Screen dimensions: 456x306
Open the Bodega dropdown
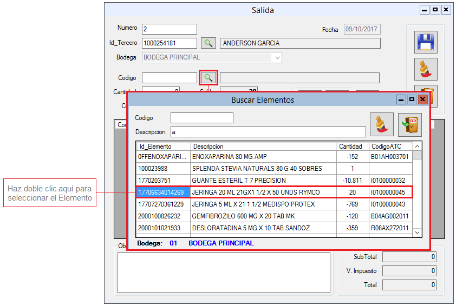277,57
